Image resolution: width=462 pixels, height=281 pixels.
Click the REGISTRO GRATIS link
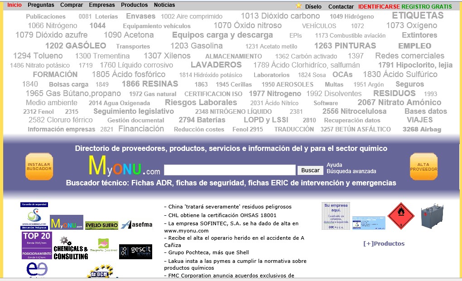[x=427, y=7]
